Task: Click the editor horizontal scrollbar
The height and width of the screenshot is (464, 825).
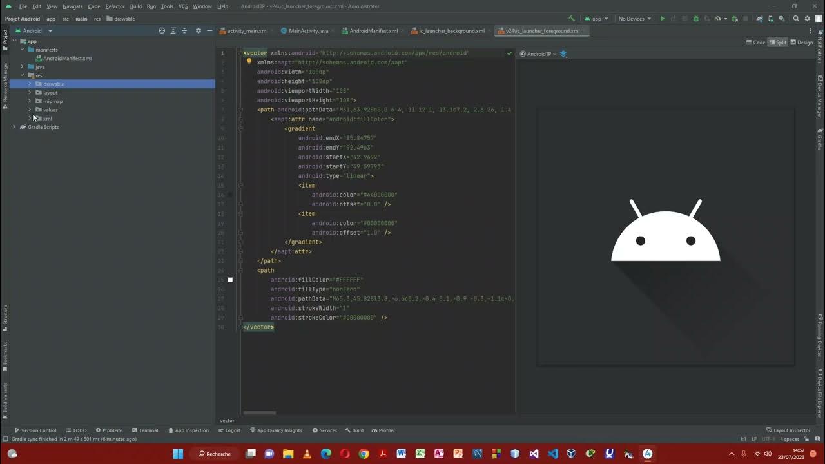Action: [x=260, y=413]
